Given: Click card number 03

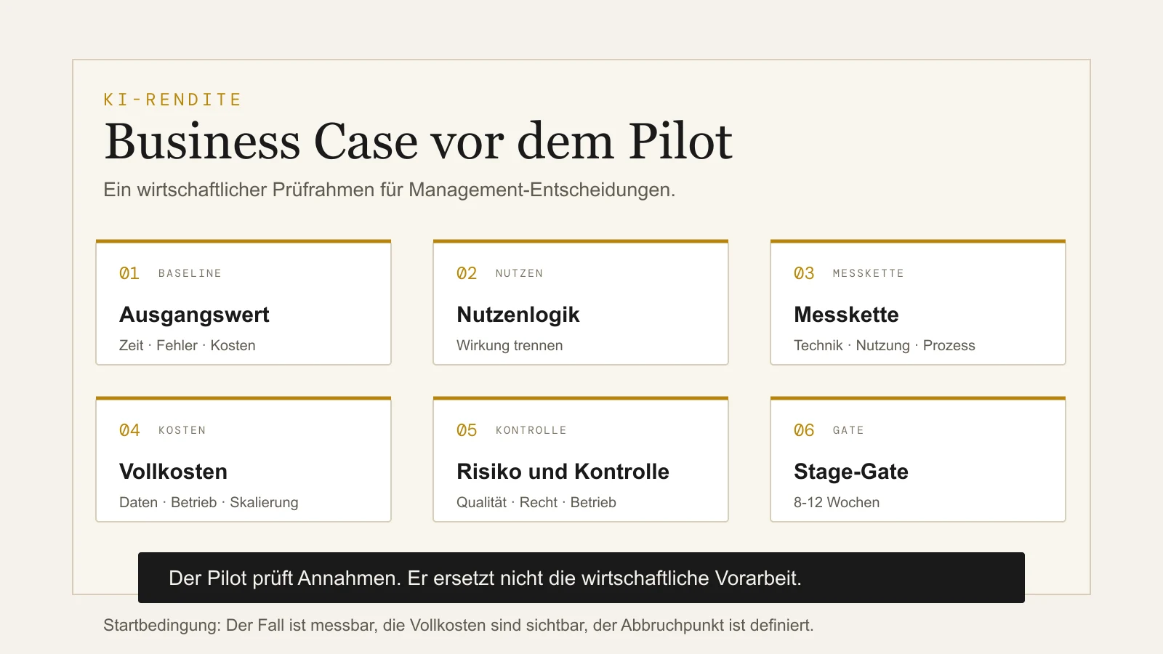Looking at the screenshot, I should coord(804,273).
